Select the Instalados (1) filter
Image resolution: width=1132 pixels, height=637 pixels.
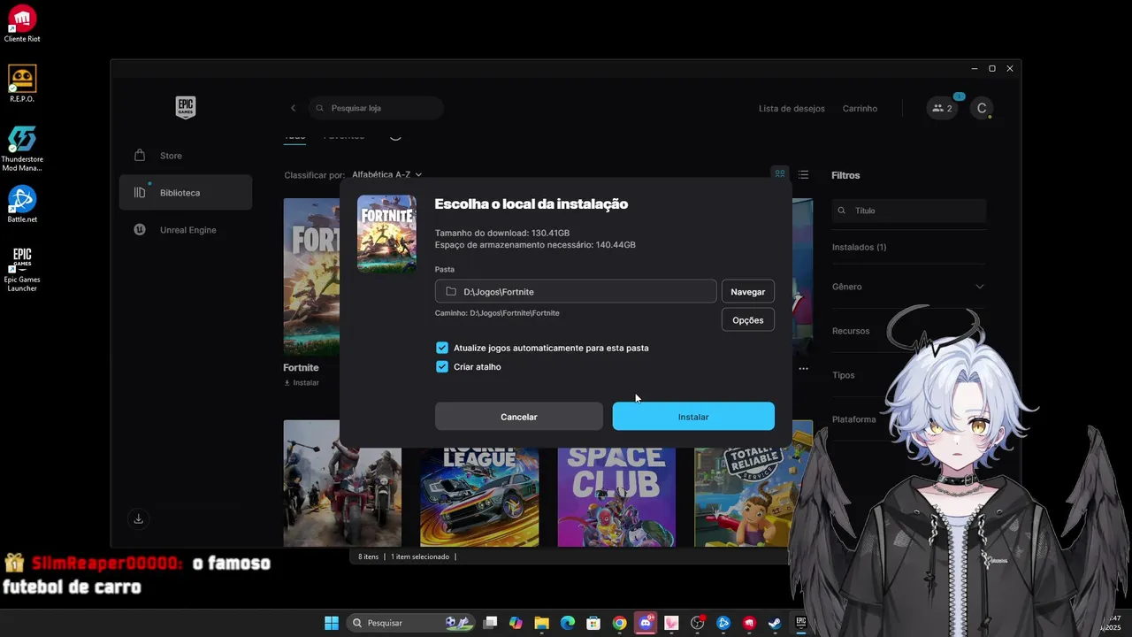tap(859, 248)
